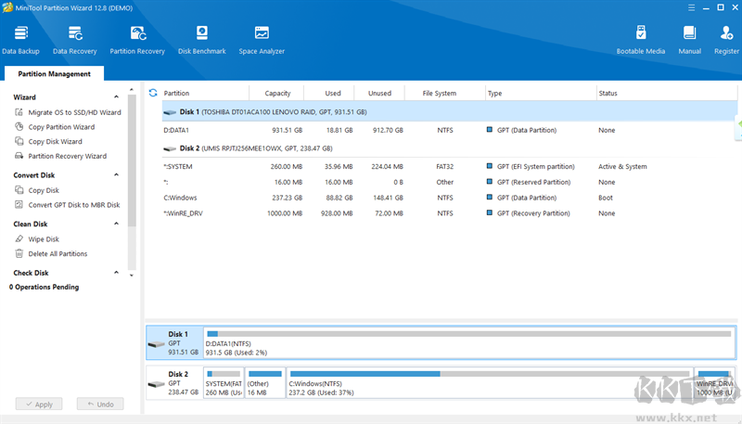Choose Convert GPT Disk to MBR Disk
Screen dimensions: 742x424
pyautogui.click(x=73, y=205)
